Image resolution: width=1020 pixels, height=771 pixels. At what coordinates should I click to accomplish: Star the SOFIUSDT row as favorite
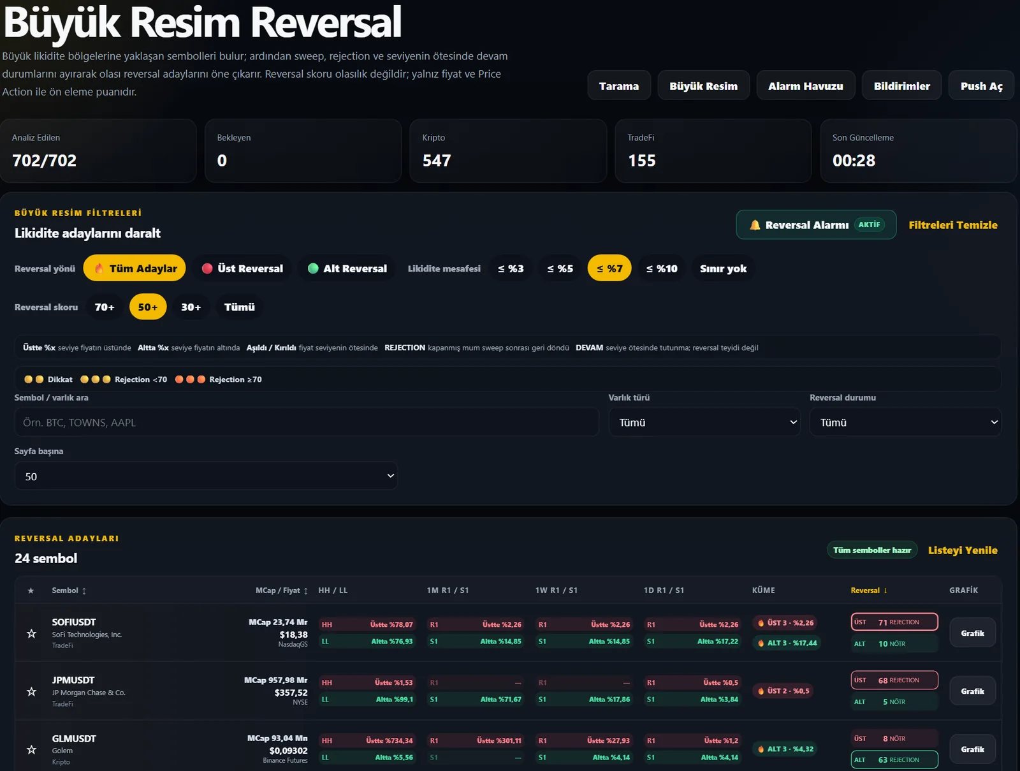pyautogui.click(x=31, y=633)
